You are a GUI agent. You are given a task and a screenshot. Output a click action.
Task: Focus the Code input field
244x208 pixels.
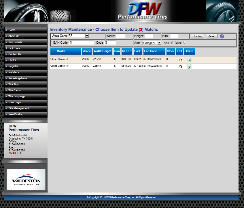tap(110, 42)
